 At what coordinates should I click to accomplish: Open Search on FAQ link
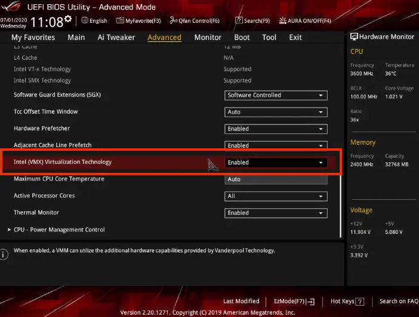(x=399, y=301)
